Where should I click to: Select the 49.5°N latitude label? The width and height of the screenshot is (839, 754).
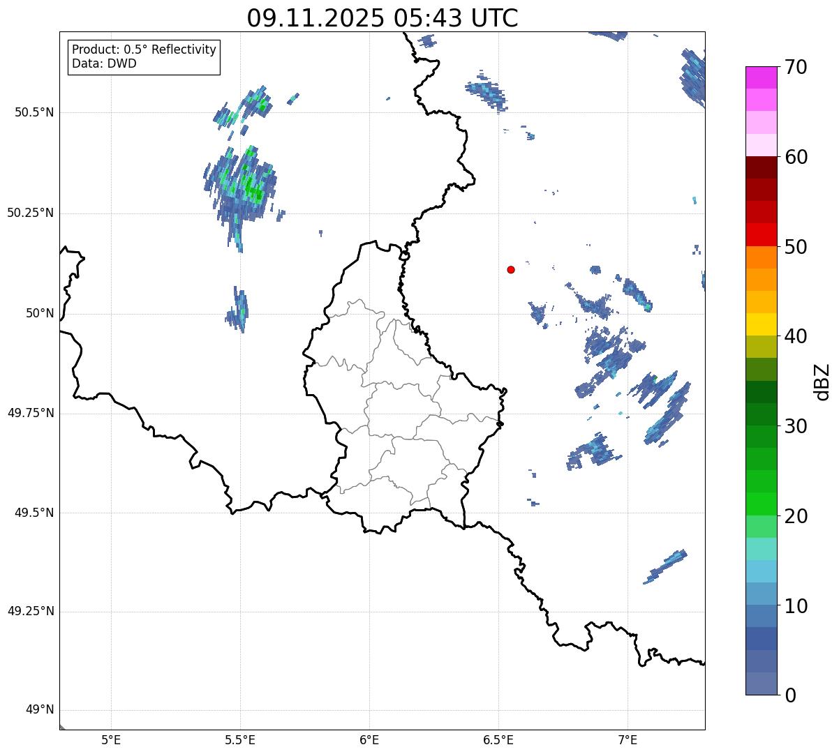(x=34, y=513)
